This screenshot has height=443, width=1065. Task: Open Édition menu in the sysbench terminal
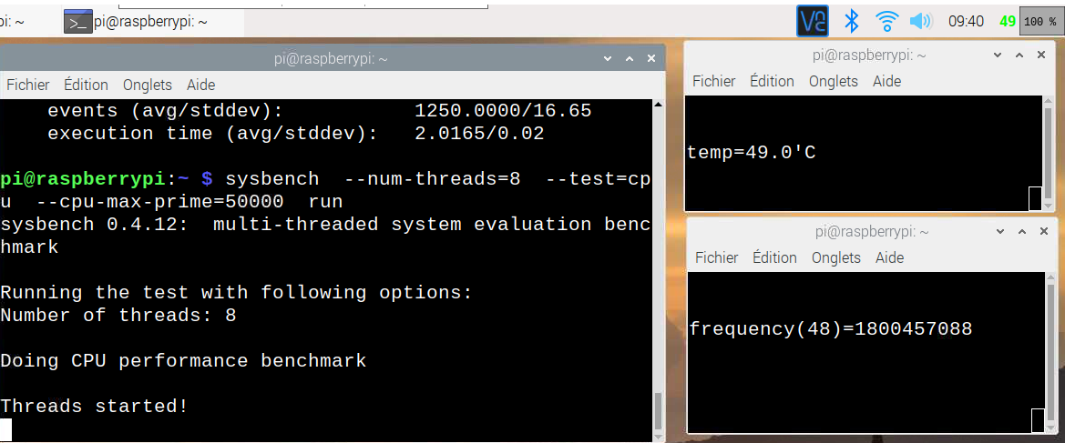[86, 85]
